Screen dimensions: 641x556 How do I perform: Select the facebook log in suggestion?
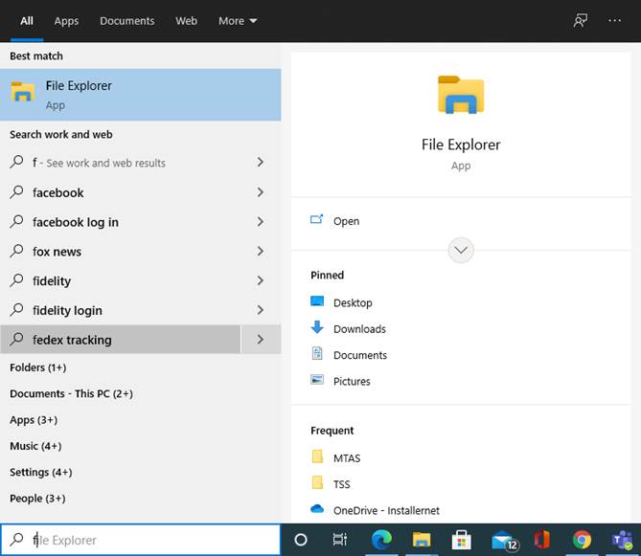(120, 222)
